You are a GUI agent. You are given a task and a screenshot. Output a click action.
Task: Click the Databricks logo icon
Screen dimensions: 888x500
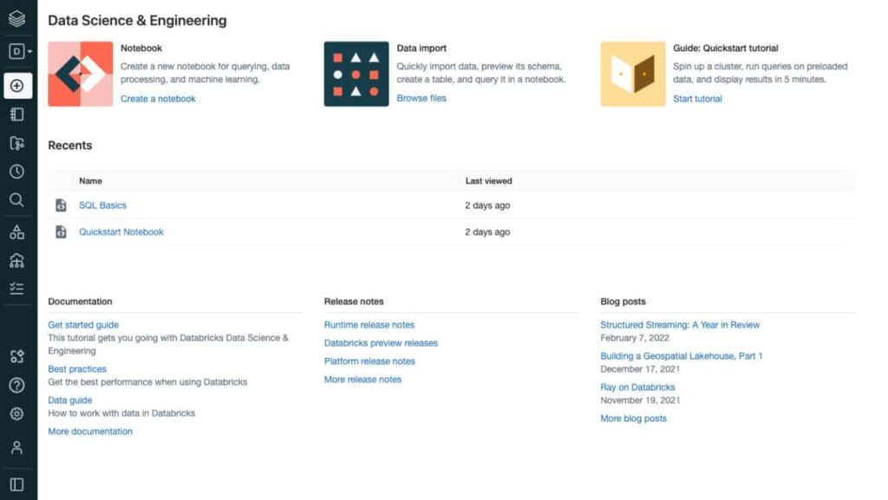coord(17,19)
